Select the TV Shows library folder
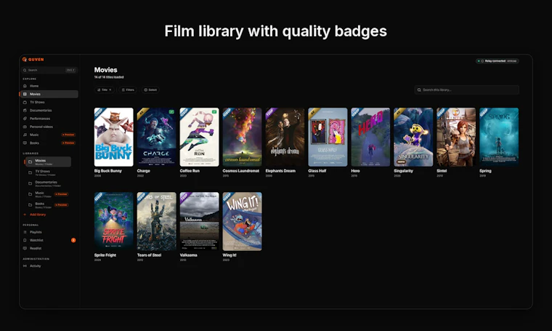This screenshot has width=552, height=331. click(48, 172)
